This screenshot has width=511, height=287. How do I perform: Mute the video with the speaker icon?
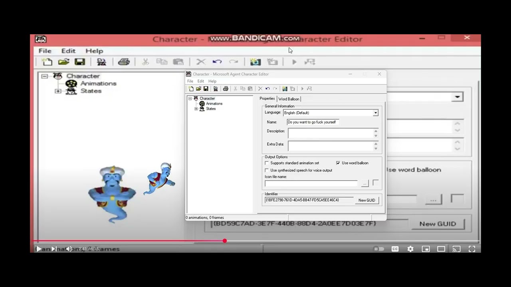tap(69, 249)
